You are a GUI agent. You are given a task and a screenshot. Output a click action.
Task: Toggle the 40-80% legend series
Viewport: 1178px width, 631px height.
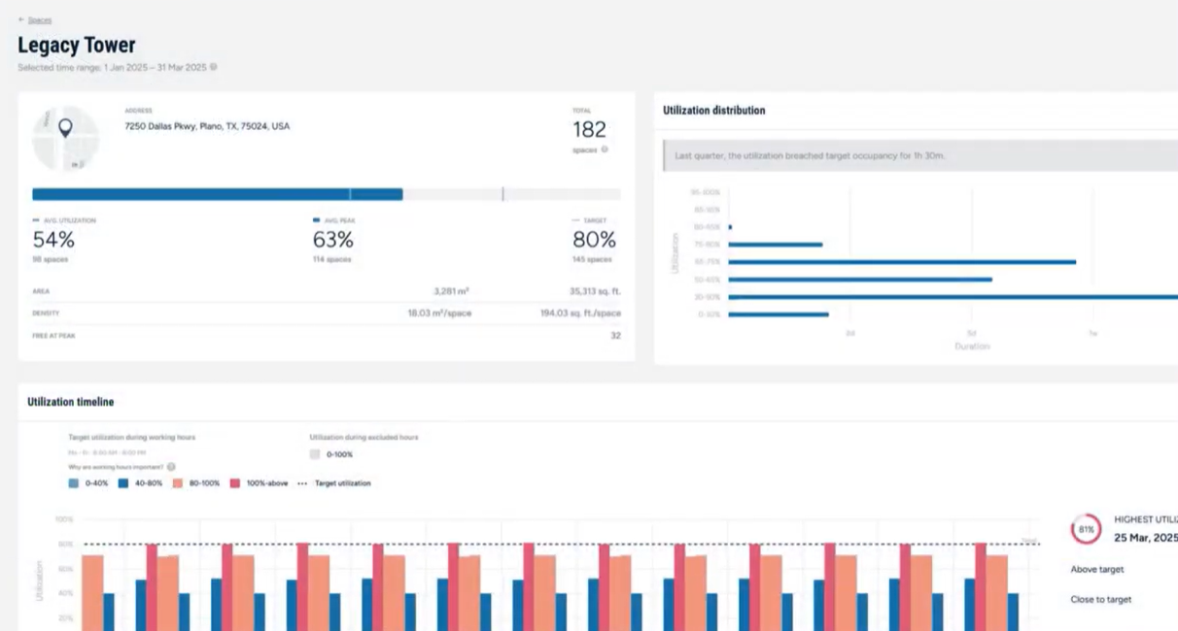pos(124,482)
